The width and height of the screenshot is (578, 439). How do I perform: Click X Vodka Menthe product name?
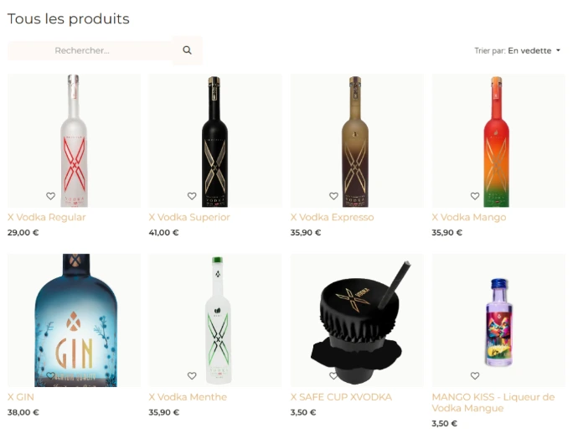[x=188, y=397]
